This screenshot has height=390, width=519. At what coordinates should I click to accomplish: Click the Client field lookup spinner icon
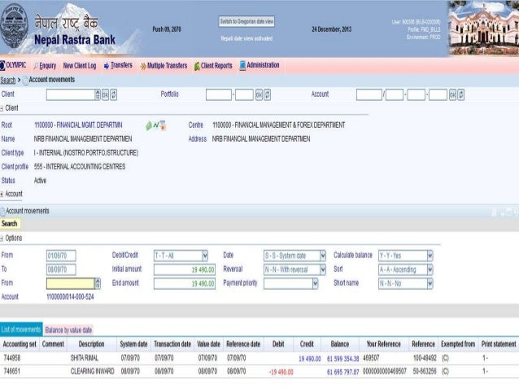tap(98, 94)
